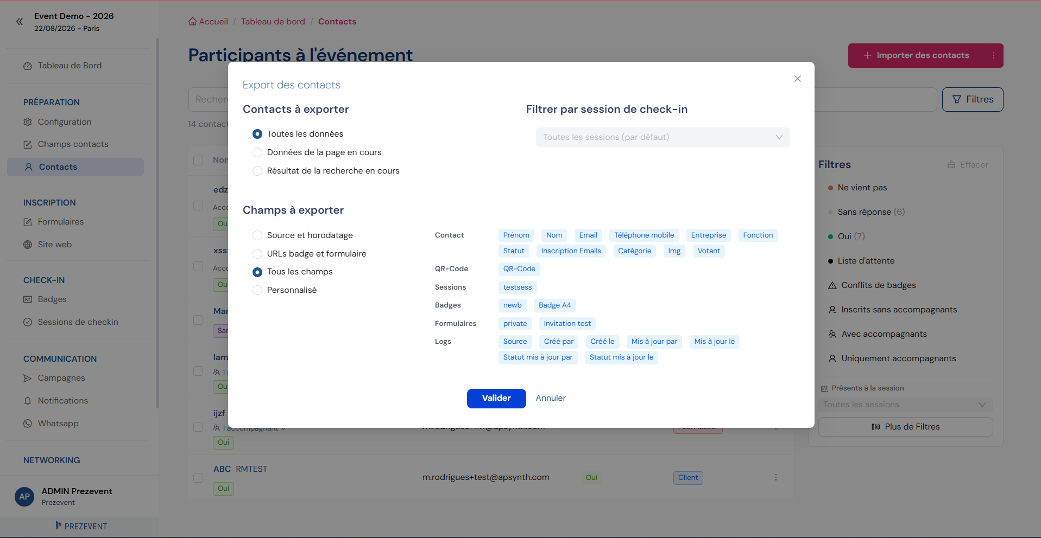Open Présents à la session dropdown
This screenshot has width=1041, height=538.
(905, 405)
